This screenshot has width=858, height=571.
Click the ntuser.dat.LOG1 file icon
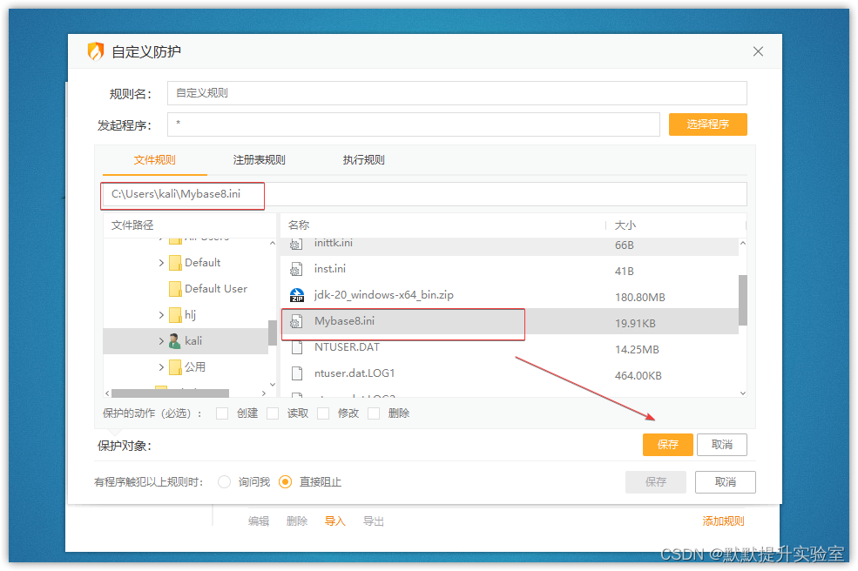point(296,373)
